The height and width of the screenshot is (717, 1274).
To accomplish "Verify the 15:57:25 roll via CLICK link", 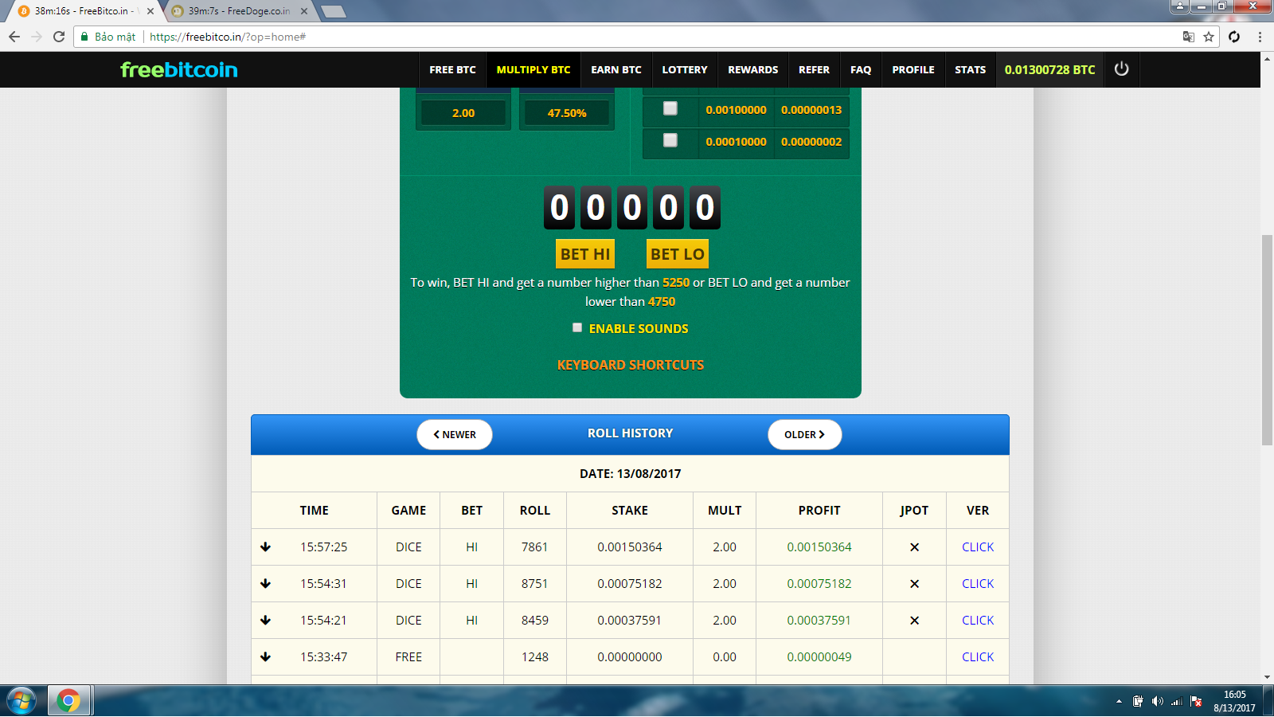I will tap(978, 547).
